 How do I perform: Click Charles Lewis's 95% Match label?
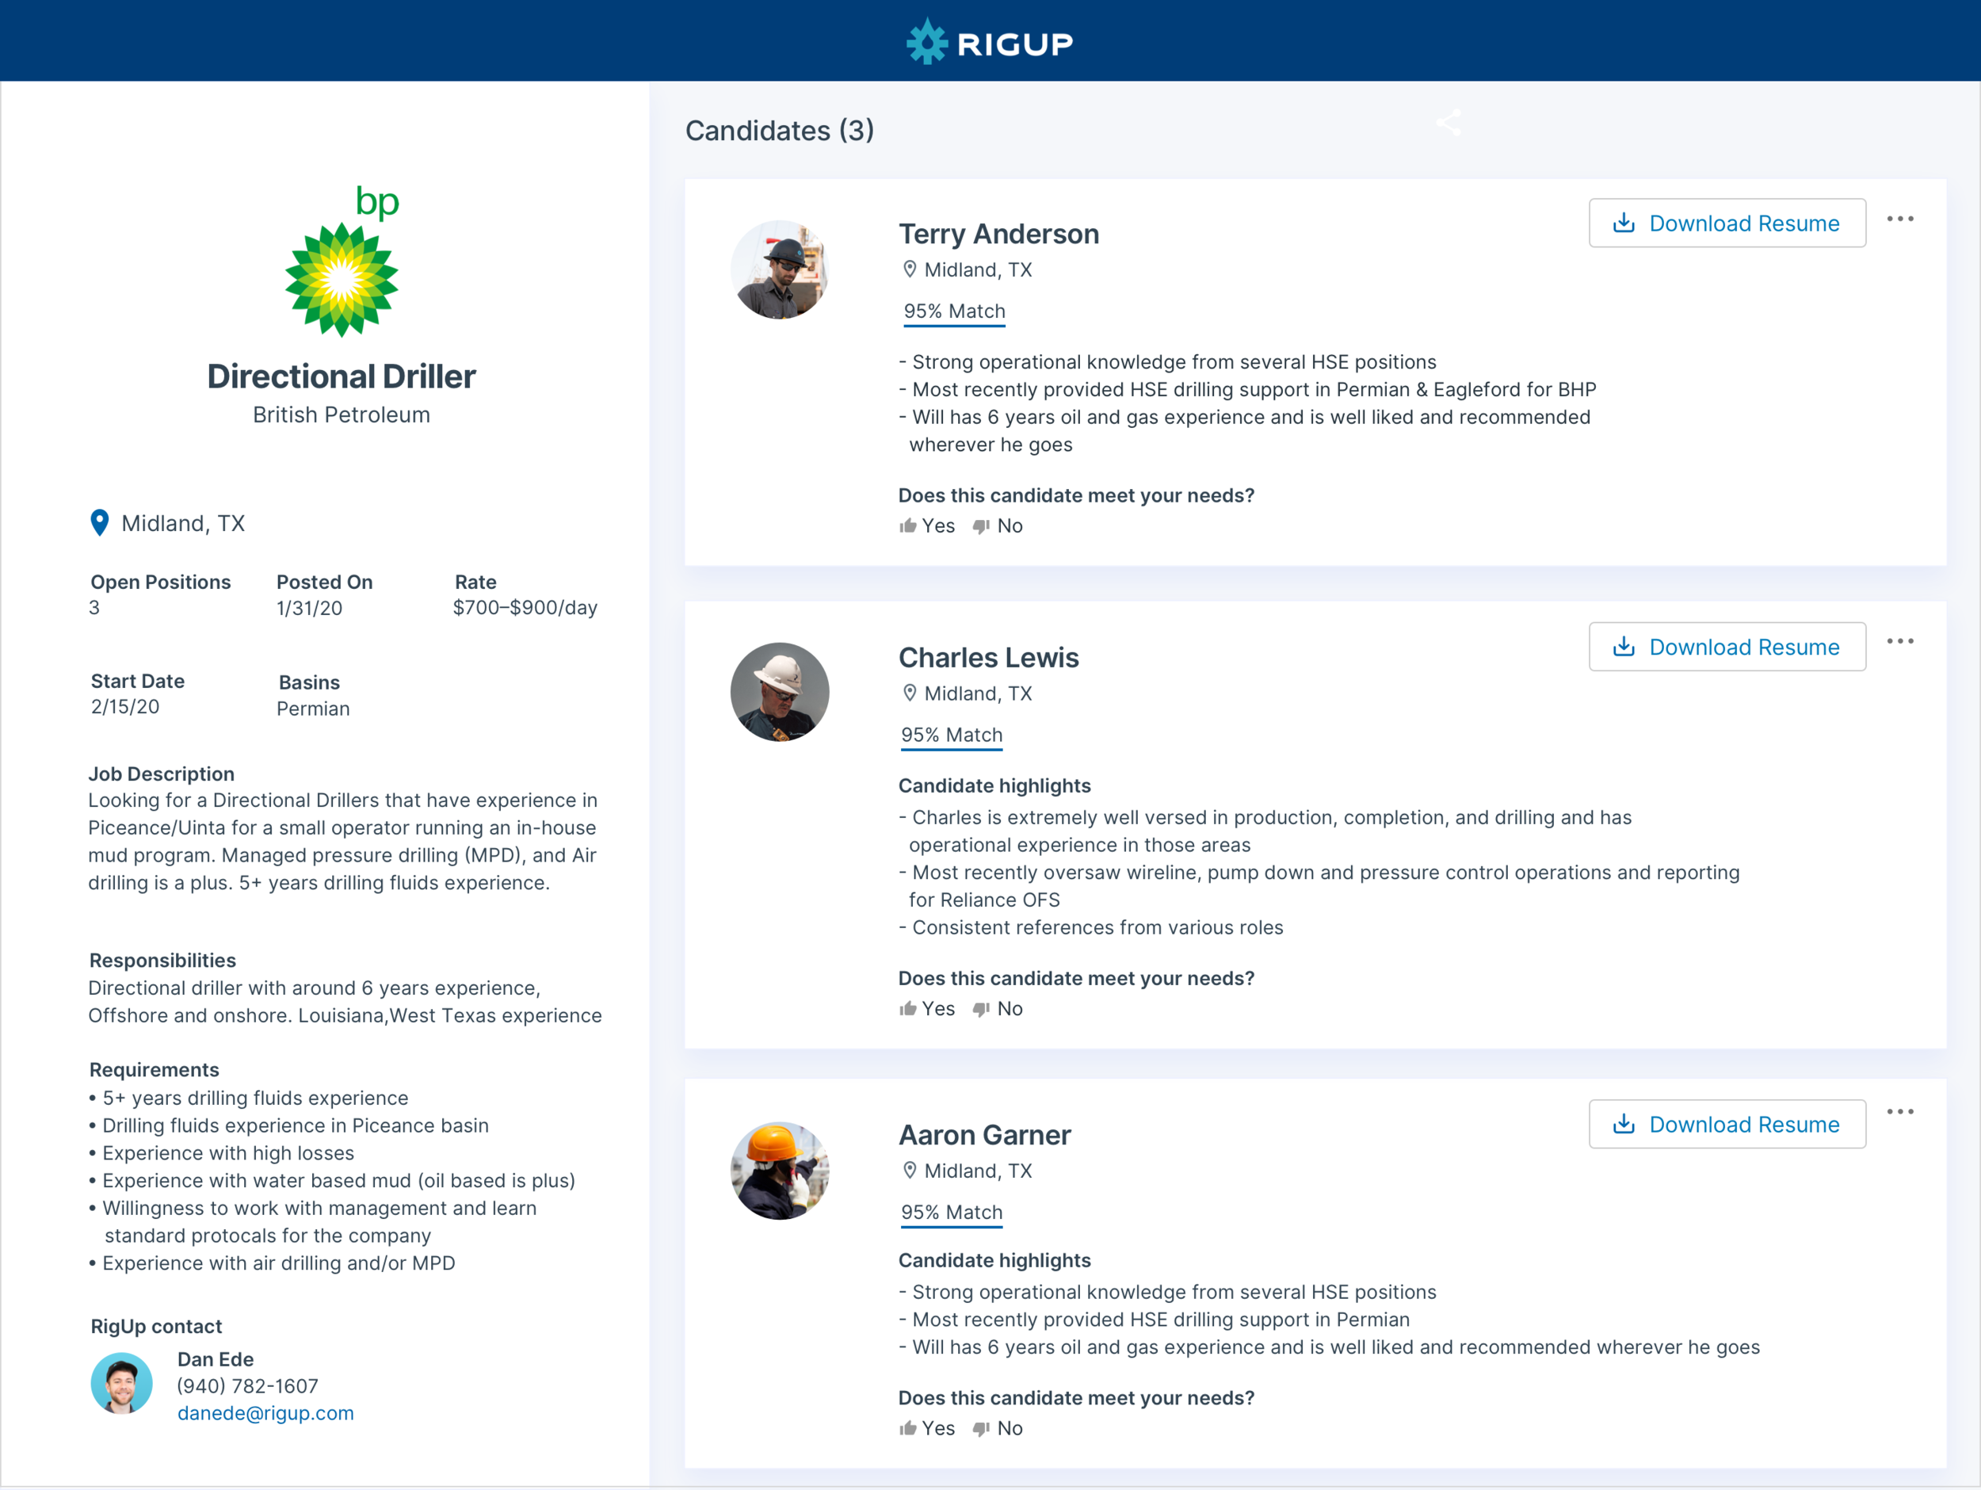pyautogui.click(x=952, y=735)
